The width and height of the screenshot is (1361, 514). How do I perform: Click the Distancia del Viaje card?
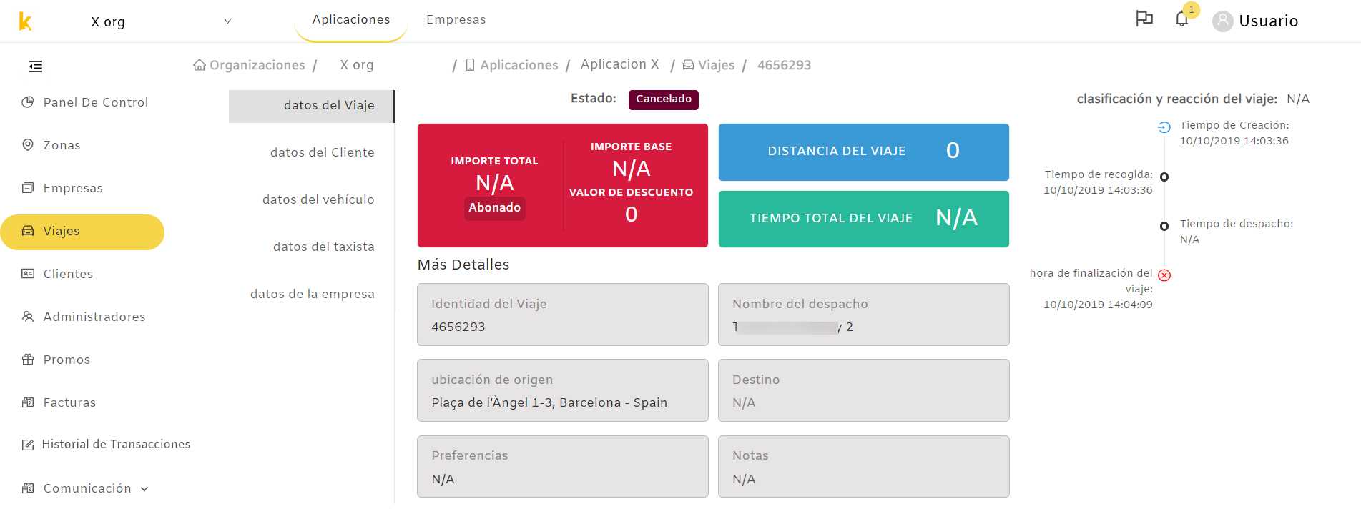(864, 152)
